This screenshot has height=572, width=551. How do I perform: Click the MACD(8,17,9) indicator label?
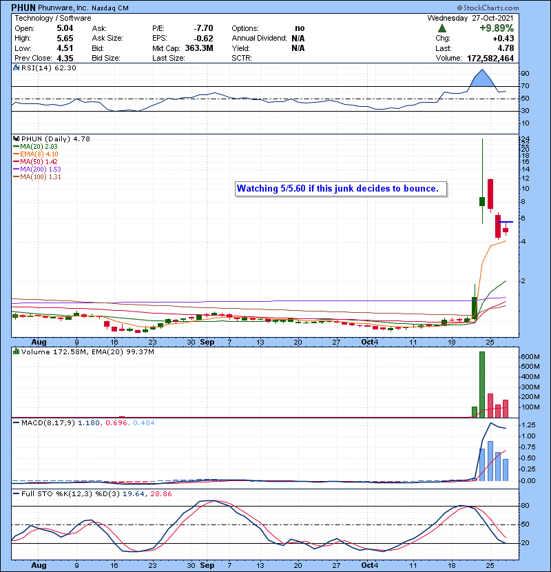48,423
